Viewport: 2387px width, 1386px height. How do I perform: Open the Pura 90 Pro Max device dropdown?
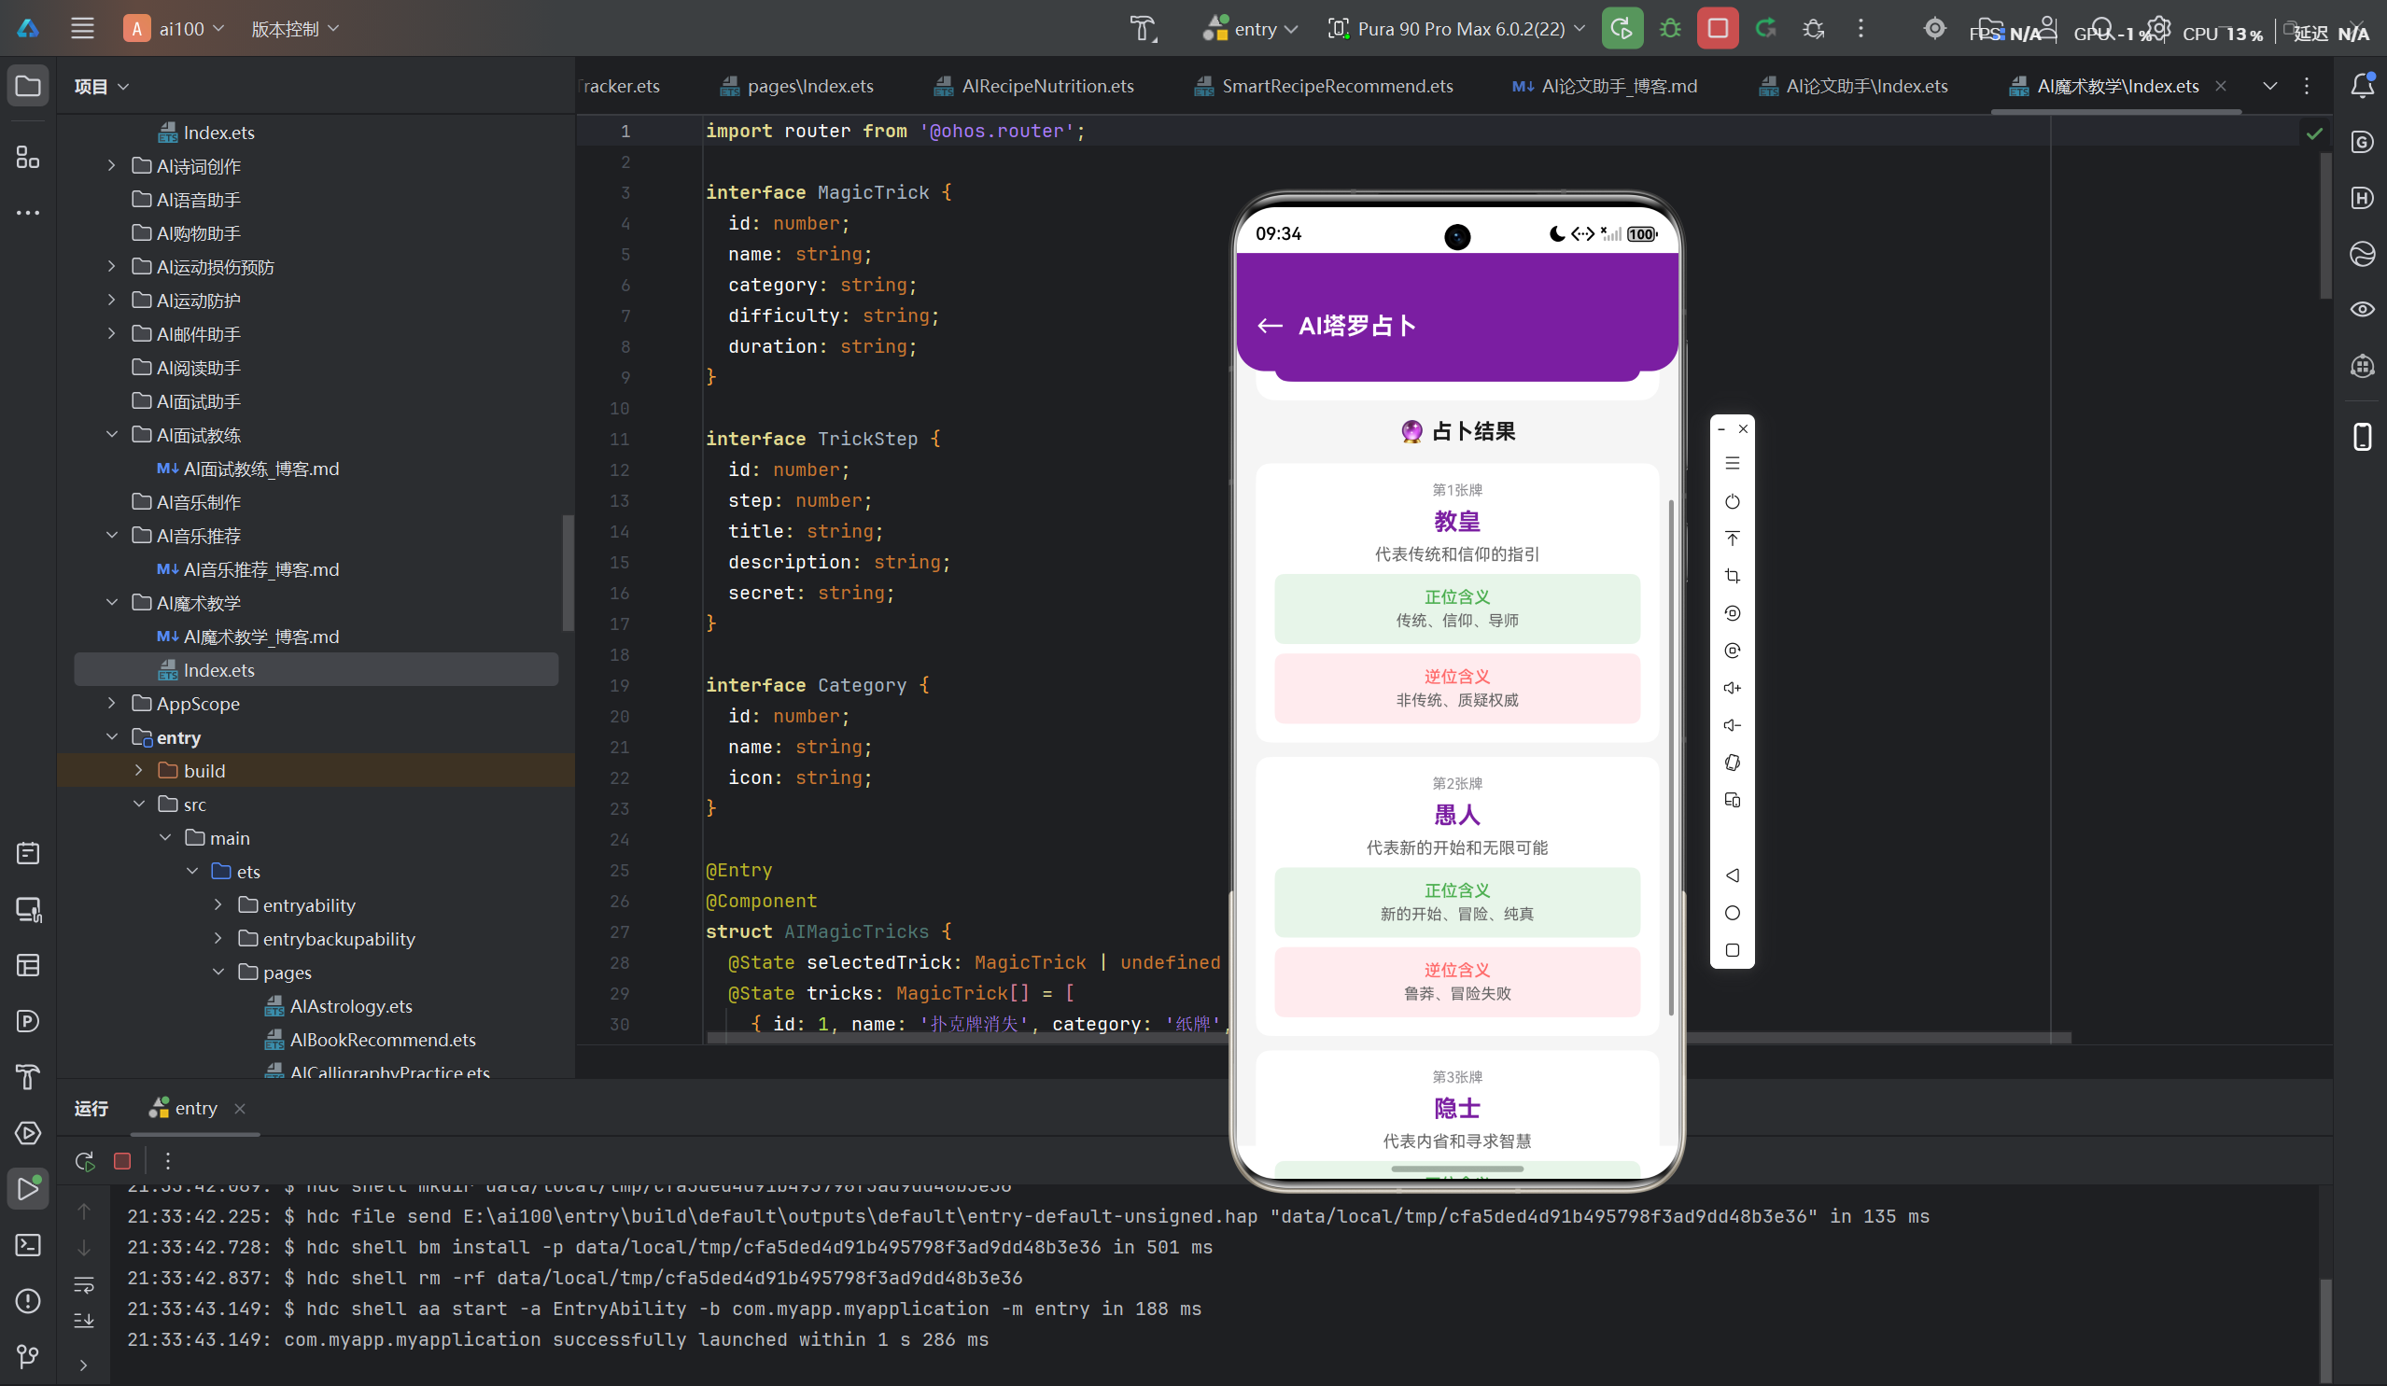[1456, 28]
